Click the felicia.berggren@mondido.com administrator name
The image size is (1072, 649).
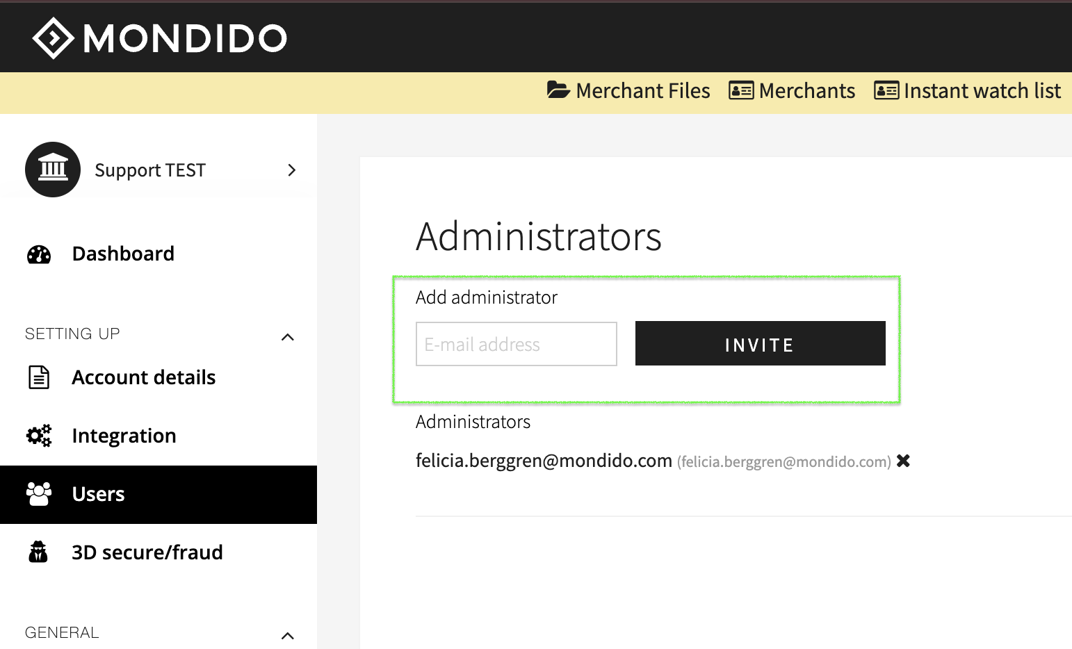click(544, 461)
